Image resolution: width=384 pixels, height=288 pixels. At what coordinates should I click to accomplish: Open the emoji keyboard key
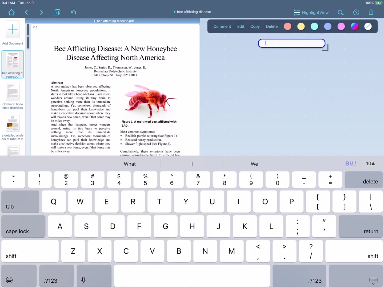tap(9, 280)
